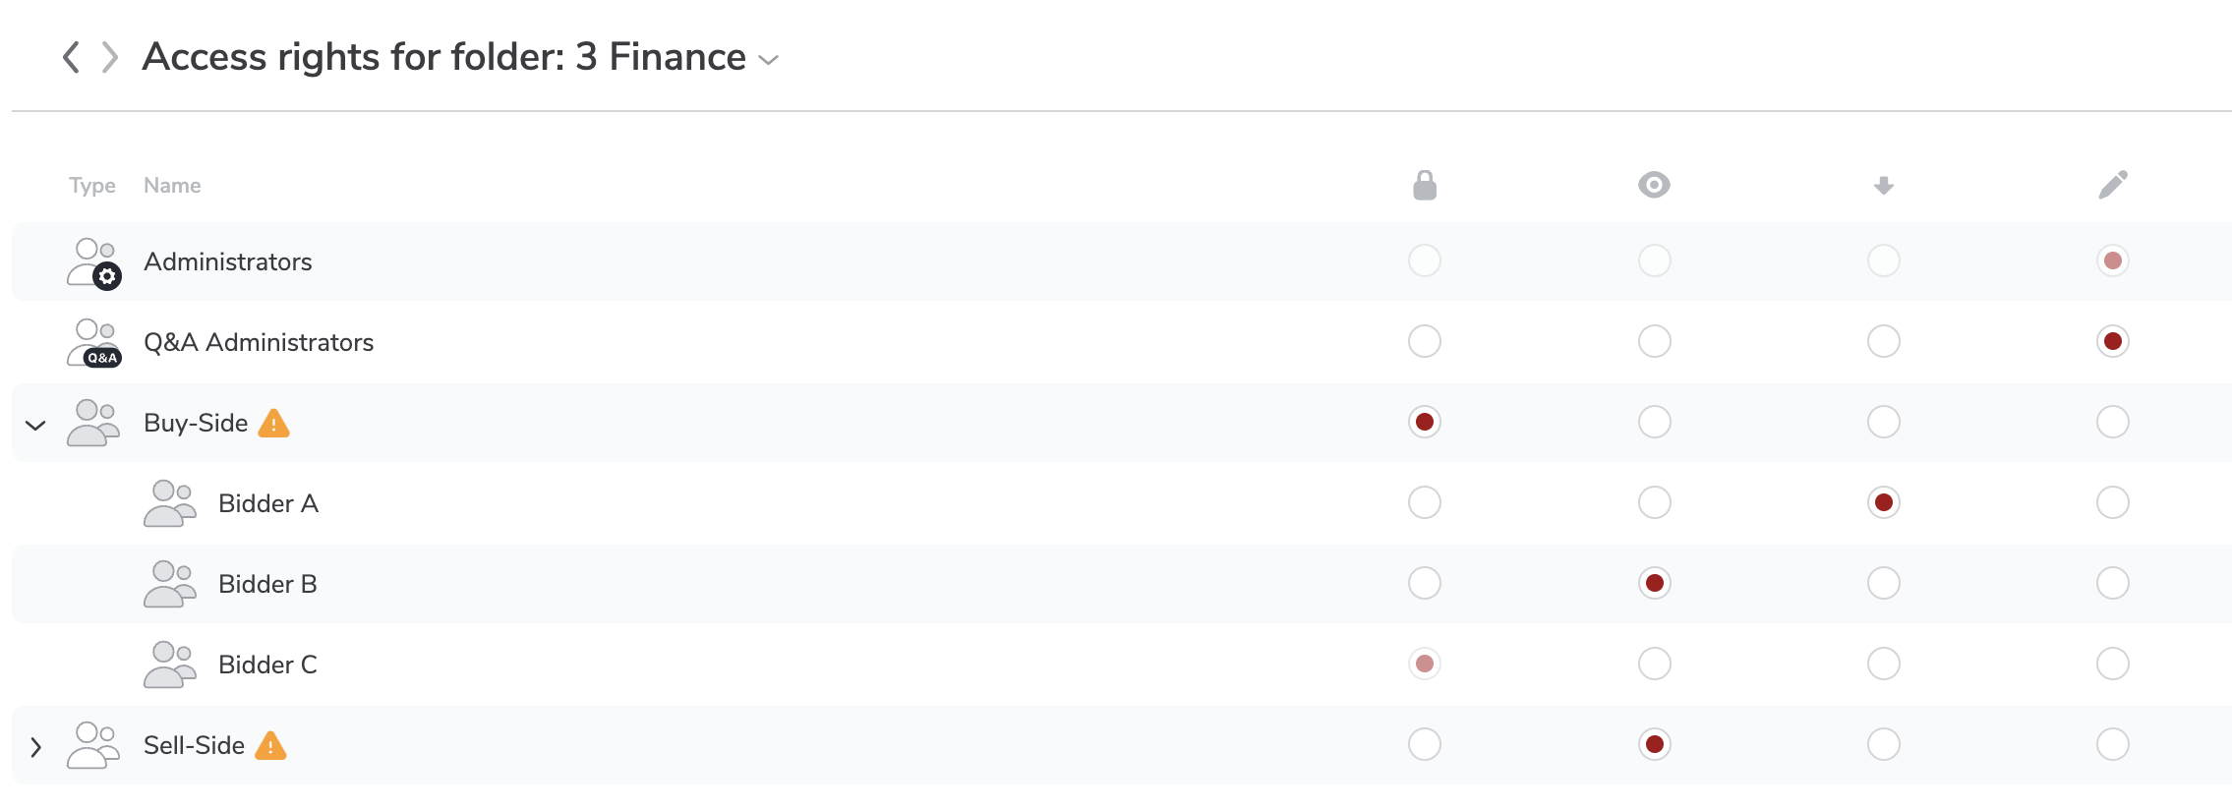The image size is (2232, 810).
Task: Go to next folder with forward arrow
Action: tap(110, 57)
